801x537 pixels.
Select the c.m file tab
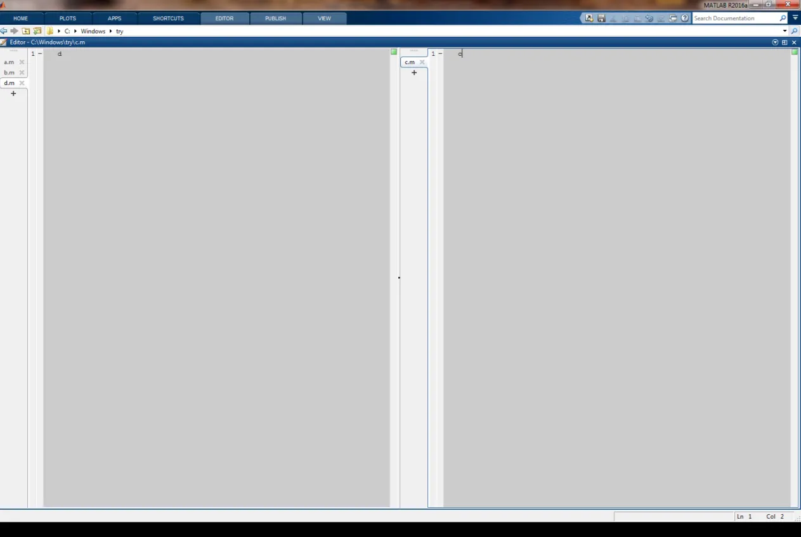[x=410, y=62]
